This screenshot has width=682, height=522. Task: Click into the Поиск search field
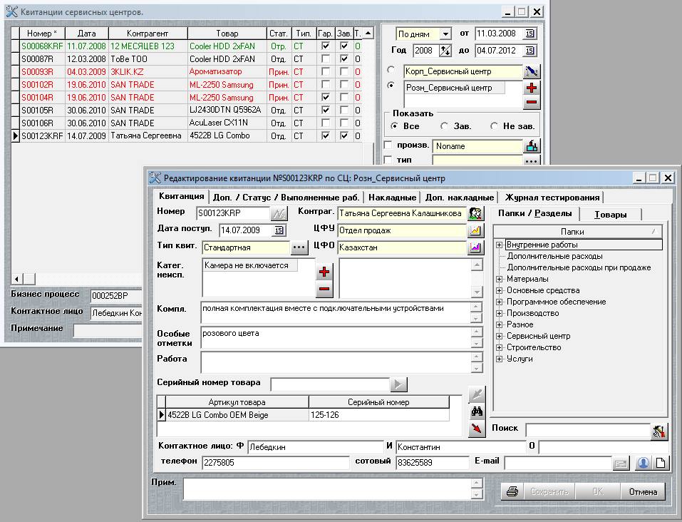[588, 431]
